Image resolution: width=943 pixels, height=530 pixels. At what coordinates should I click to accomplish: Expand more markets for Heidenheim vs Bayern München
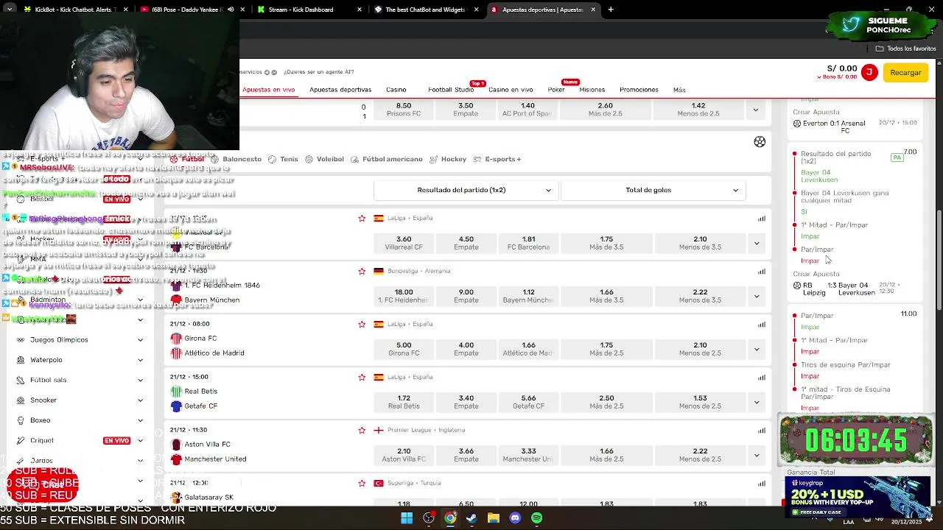coord(756,296)
